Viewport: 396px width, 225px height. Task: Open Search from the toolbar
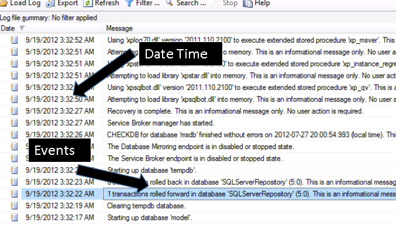click(185, 4)
